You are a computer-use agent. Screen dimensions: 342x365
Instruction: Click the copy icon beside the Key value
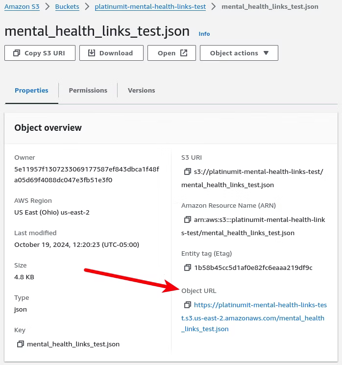point(21,344)
